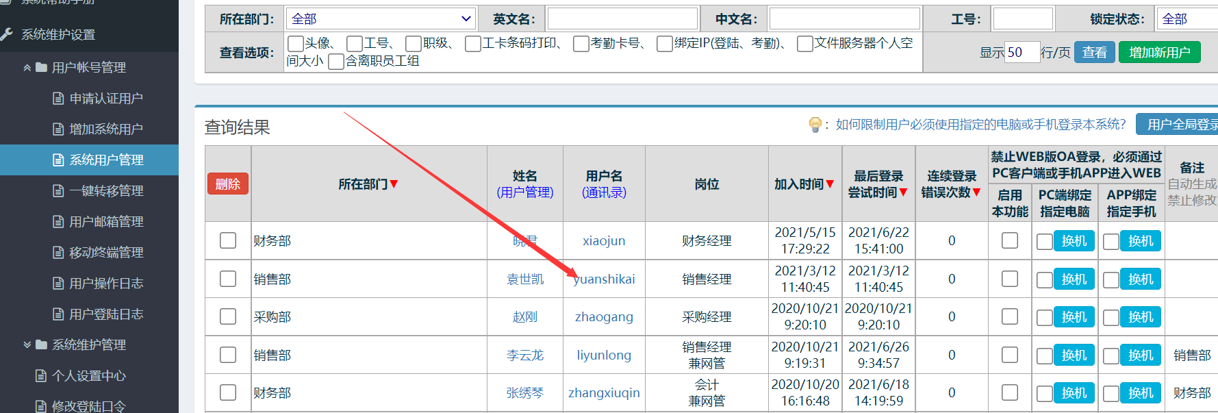Open 用户操作日志 in sidebar
The height and width of the screenshot is (413, 1218).
point(106,284)
